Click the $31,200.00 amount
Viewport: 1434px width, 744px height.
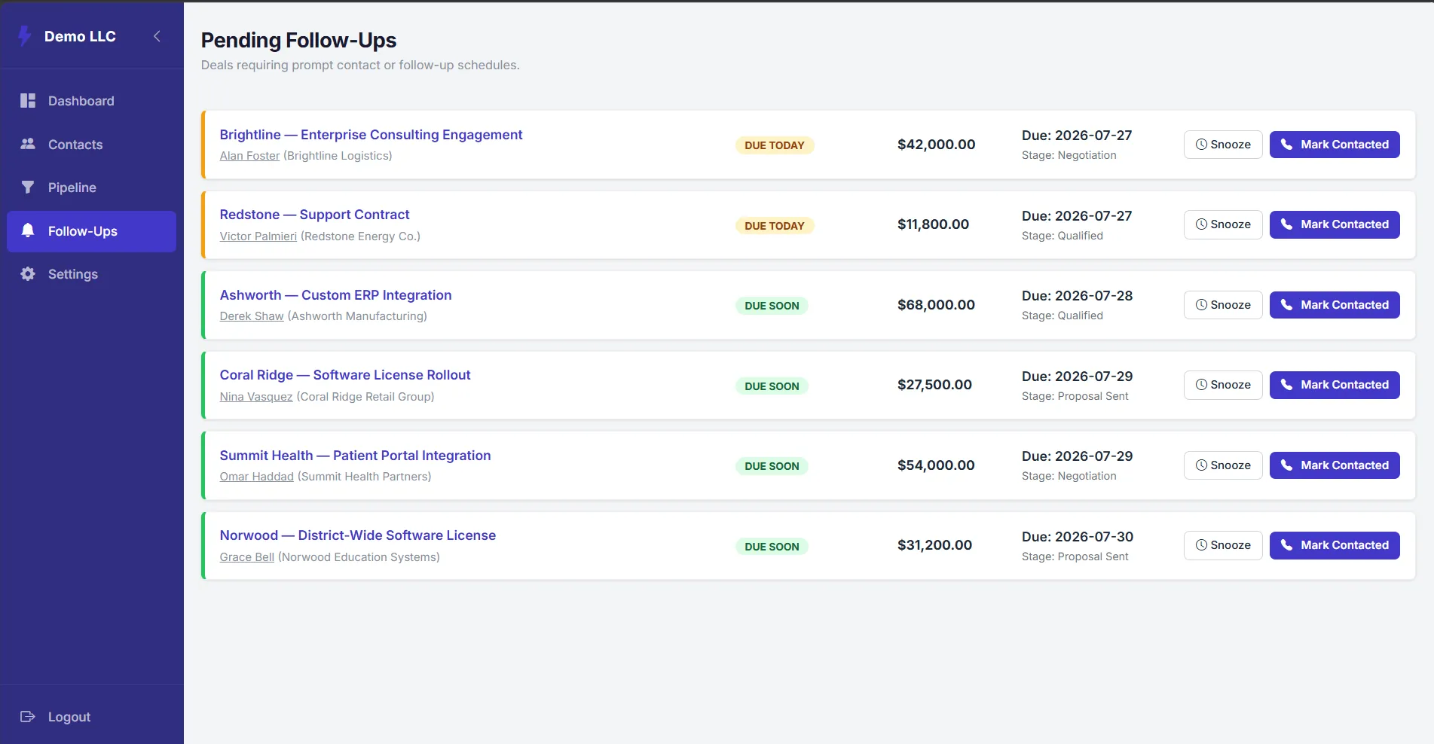(x=934, y=545)
